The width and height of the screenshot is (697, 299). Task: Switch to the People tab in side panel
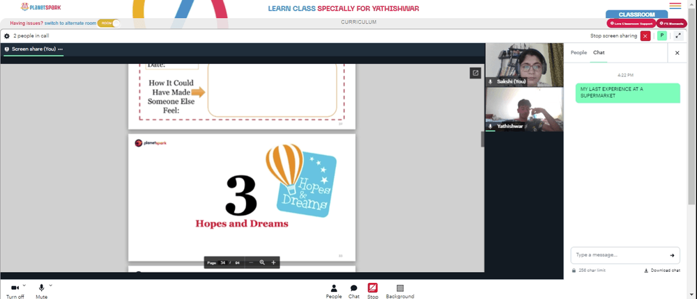tap(579, 53)
